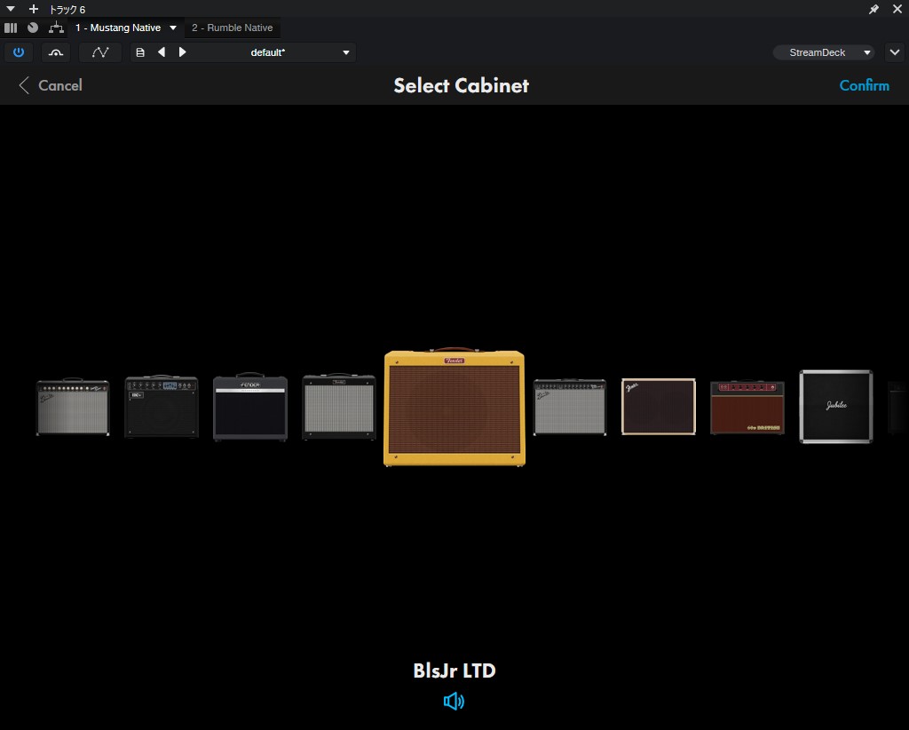
Task: Go to previous preset arrow
Action: click(x=162, y=52)
